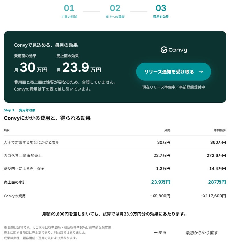Image resolution: width=231 pixels, height=242 pixels.
Task: Click the −¥117,600円 annual cost
Action: point(213,196)
